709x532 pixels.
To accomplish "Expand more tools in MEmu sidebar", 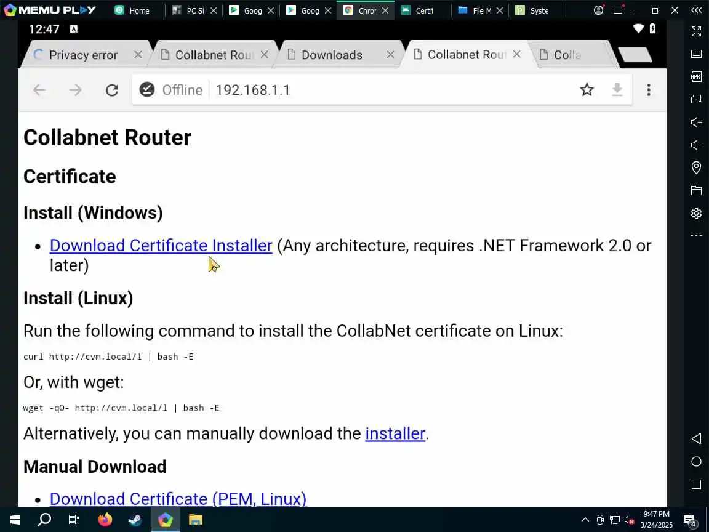I will pos(696,236).
